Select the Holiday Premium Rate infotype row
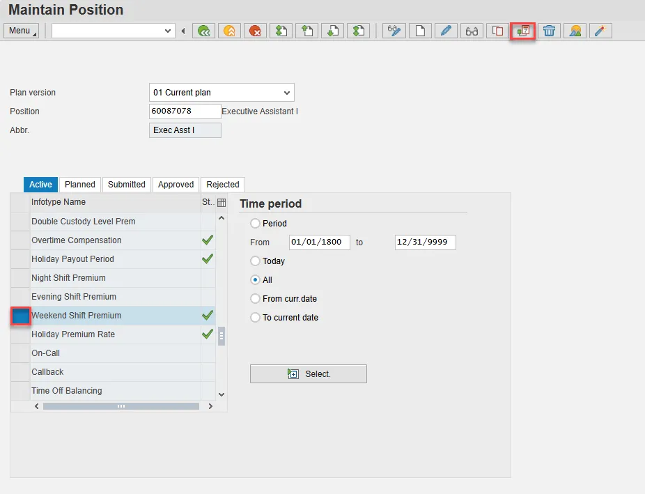This screenshot has width=645, height=494. click(x=73, y=334)
